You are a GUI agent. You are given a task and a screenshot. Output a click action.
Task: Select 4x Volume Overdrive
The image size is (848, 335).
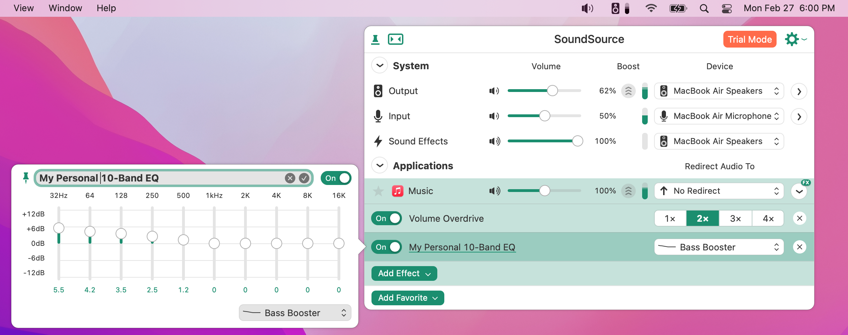[768, 219]
